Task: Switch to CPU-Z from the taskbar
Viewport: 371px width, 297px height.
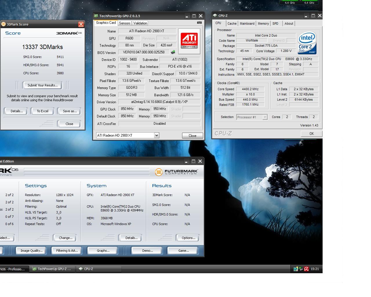Action: pyautogui.click(x=99, y=269)
